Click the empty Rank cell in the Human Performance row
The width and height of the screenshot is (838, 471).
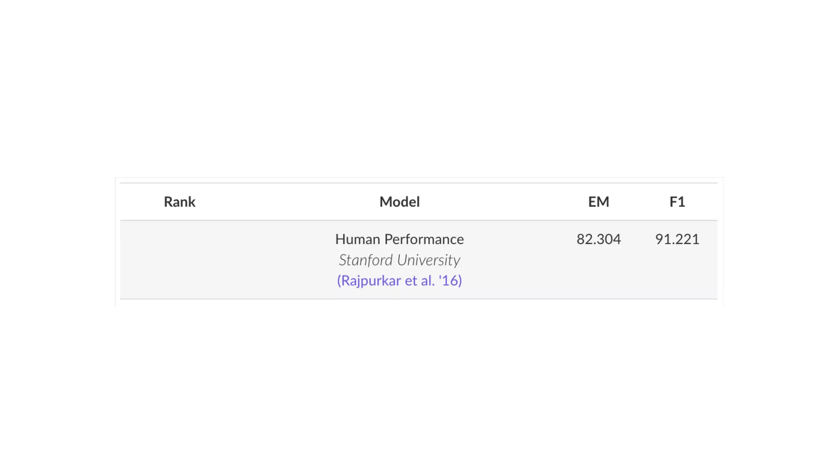(x=180, y=259)
